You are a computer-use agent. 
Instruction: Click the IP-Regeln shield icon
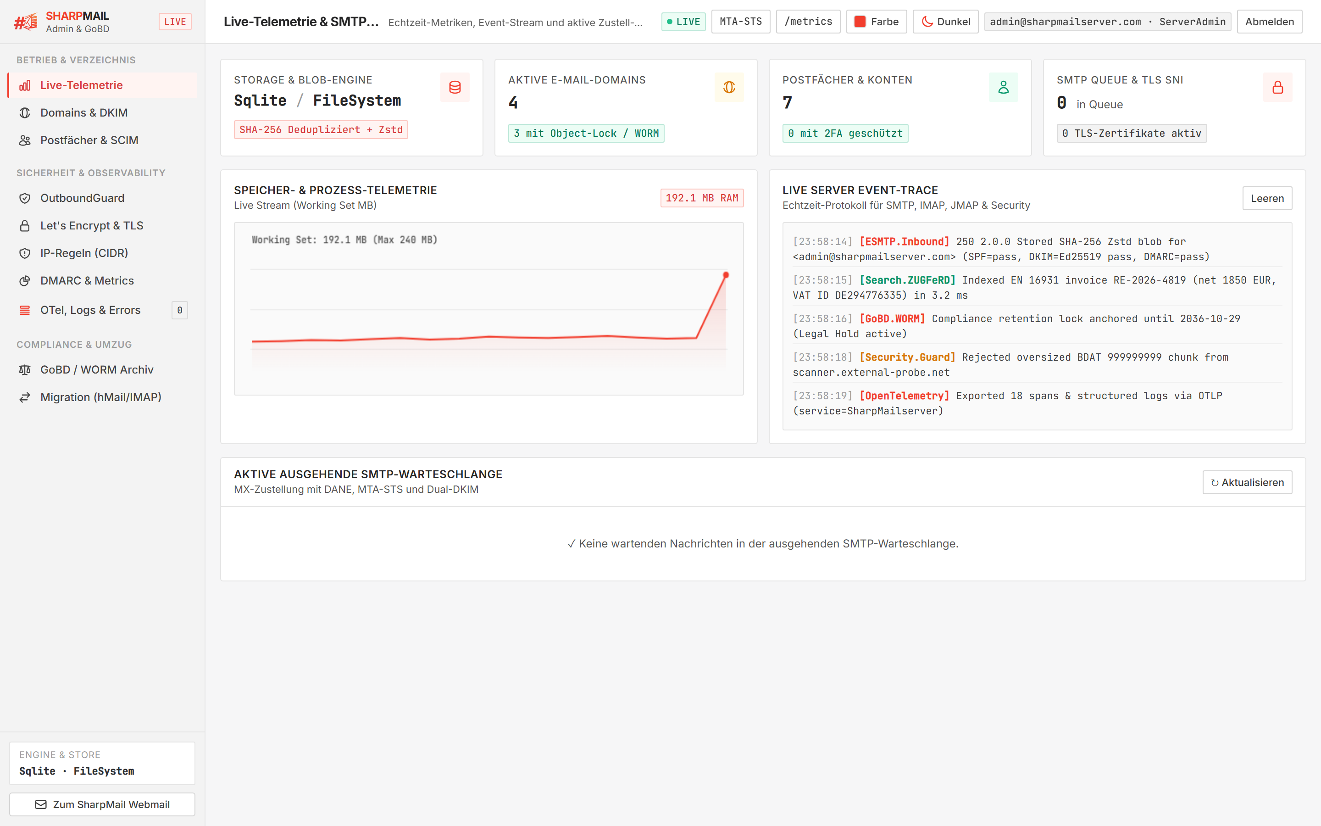25,253
